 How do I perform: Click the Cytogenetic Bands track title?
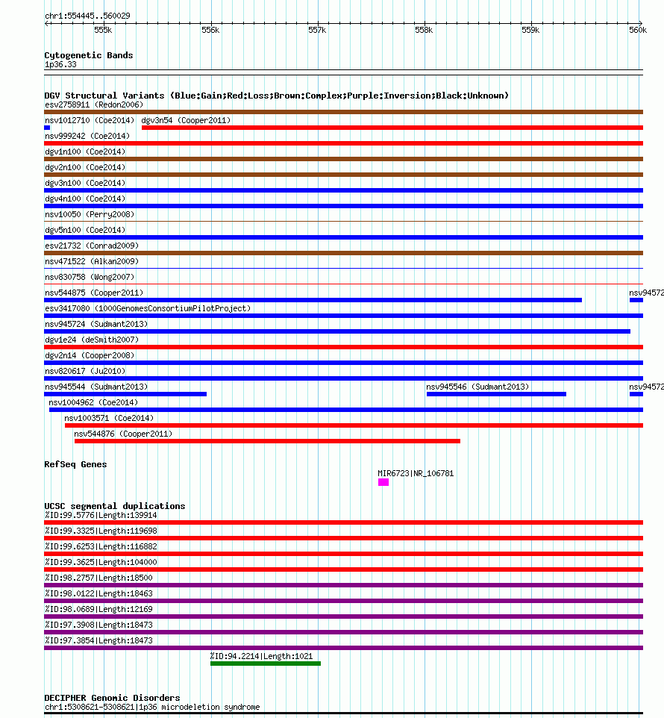89,55
